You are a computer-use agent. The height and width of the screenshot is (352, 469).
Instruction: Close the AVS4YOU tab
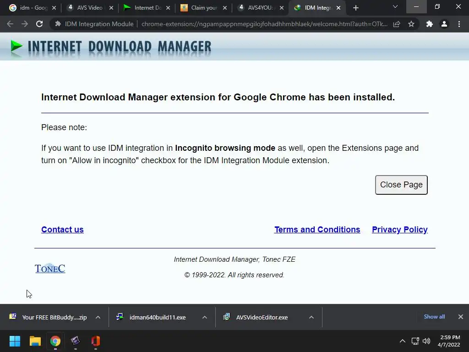pos(282,8)
